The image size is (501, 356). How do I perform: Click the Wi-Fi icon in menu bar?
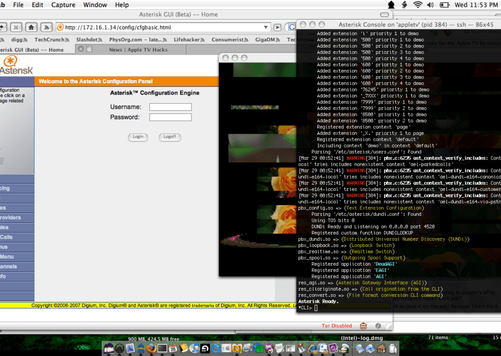click(x=417, y=5)
